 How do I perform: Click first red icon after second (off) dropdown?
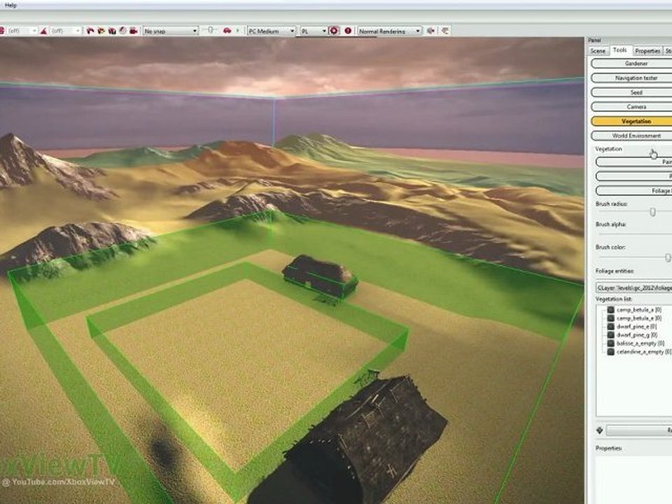pyautogui.click(x=90, y=30)
